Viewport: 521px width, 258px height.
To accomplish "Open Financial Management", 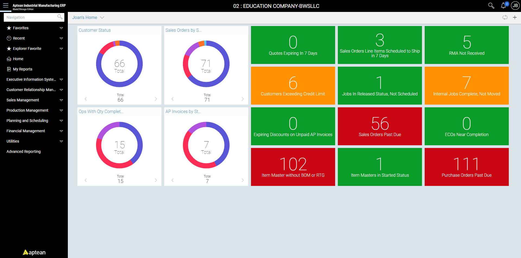I will tap(26, 131).
